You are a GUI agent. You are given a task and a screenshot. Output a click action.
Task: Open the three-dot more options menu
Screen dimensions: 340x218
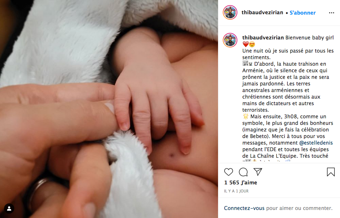pyautogui.click(x=331, y=13)
